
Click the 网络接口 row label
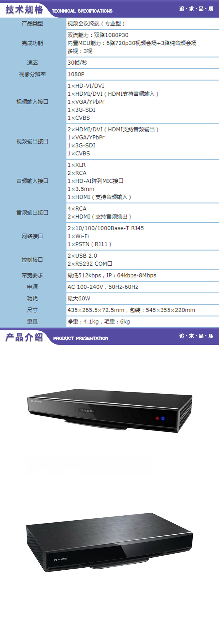coord(32,236)
